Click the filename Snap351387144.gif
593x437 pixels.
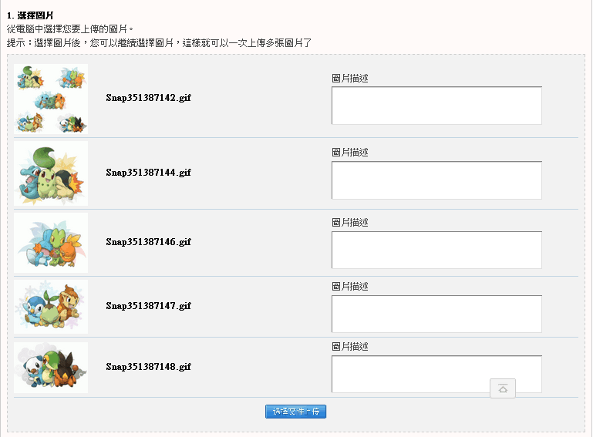coord(148,173)
